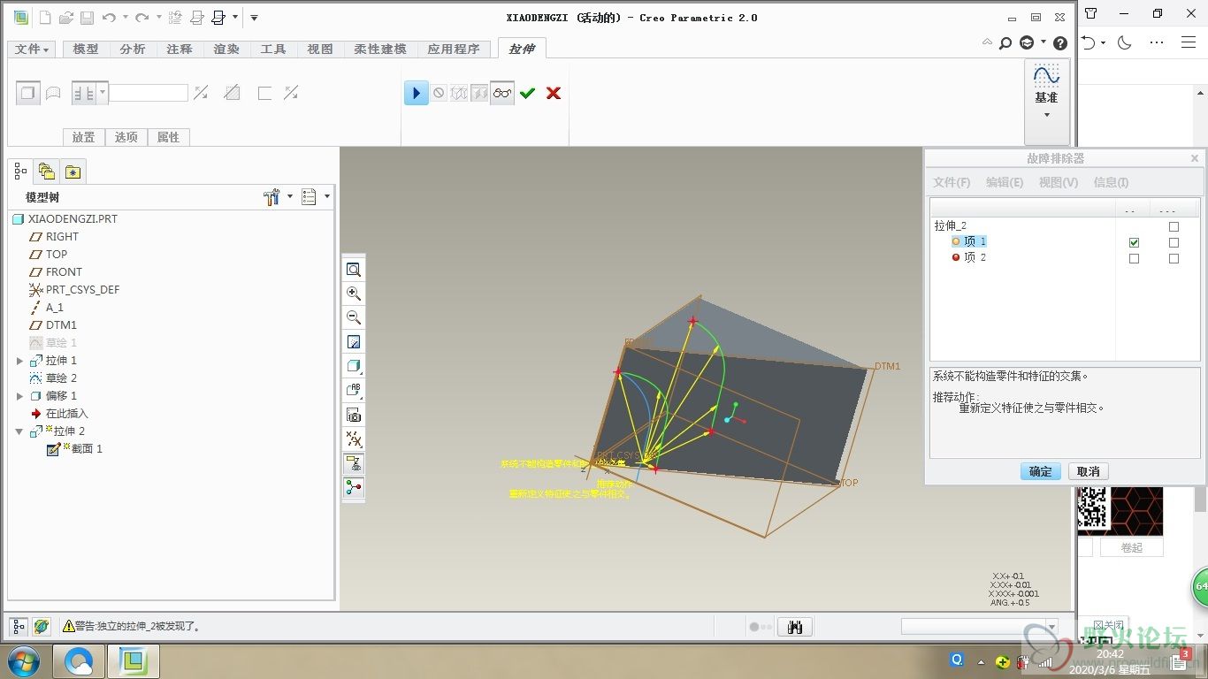The width and height of the screenshot is (1208, 679).
Task: Click the binoculars find icon in status bar
Action: click(x=795, y=627)
